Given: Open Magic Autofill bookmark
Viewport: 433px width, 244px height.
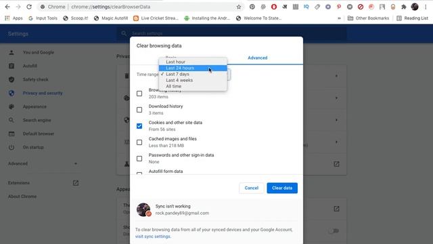Looking at the screenshot, I should tap(111, 18).
